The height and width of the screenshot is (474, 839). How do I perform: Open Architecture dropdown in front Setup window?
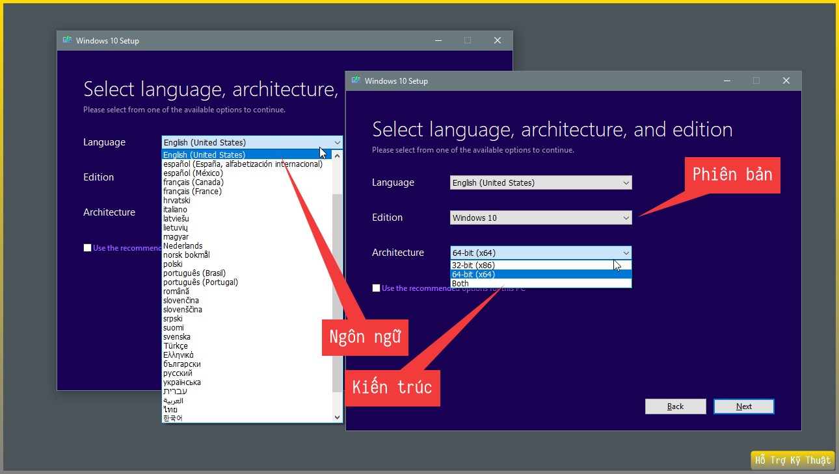(x=540, y=253)
